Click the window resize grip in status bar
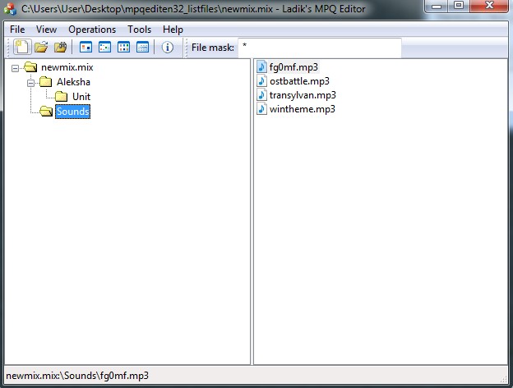 click(503, 379)
